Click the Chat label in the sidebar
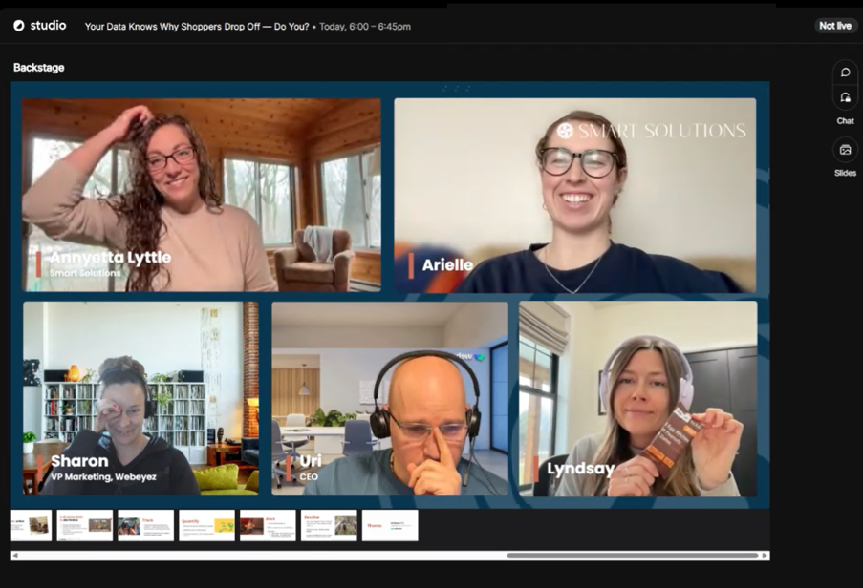The image size is (863, 588). (x=846, y=121)
